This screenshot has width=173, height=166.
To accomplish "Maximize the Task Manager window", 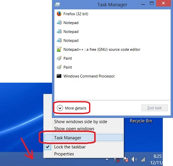I will (152, 3).
